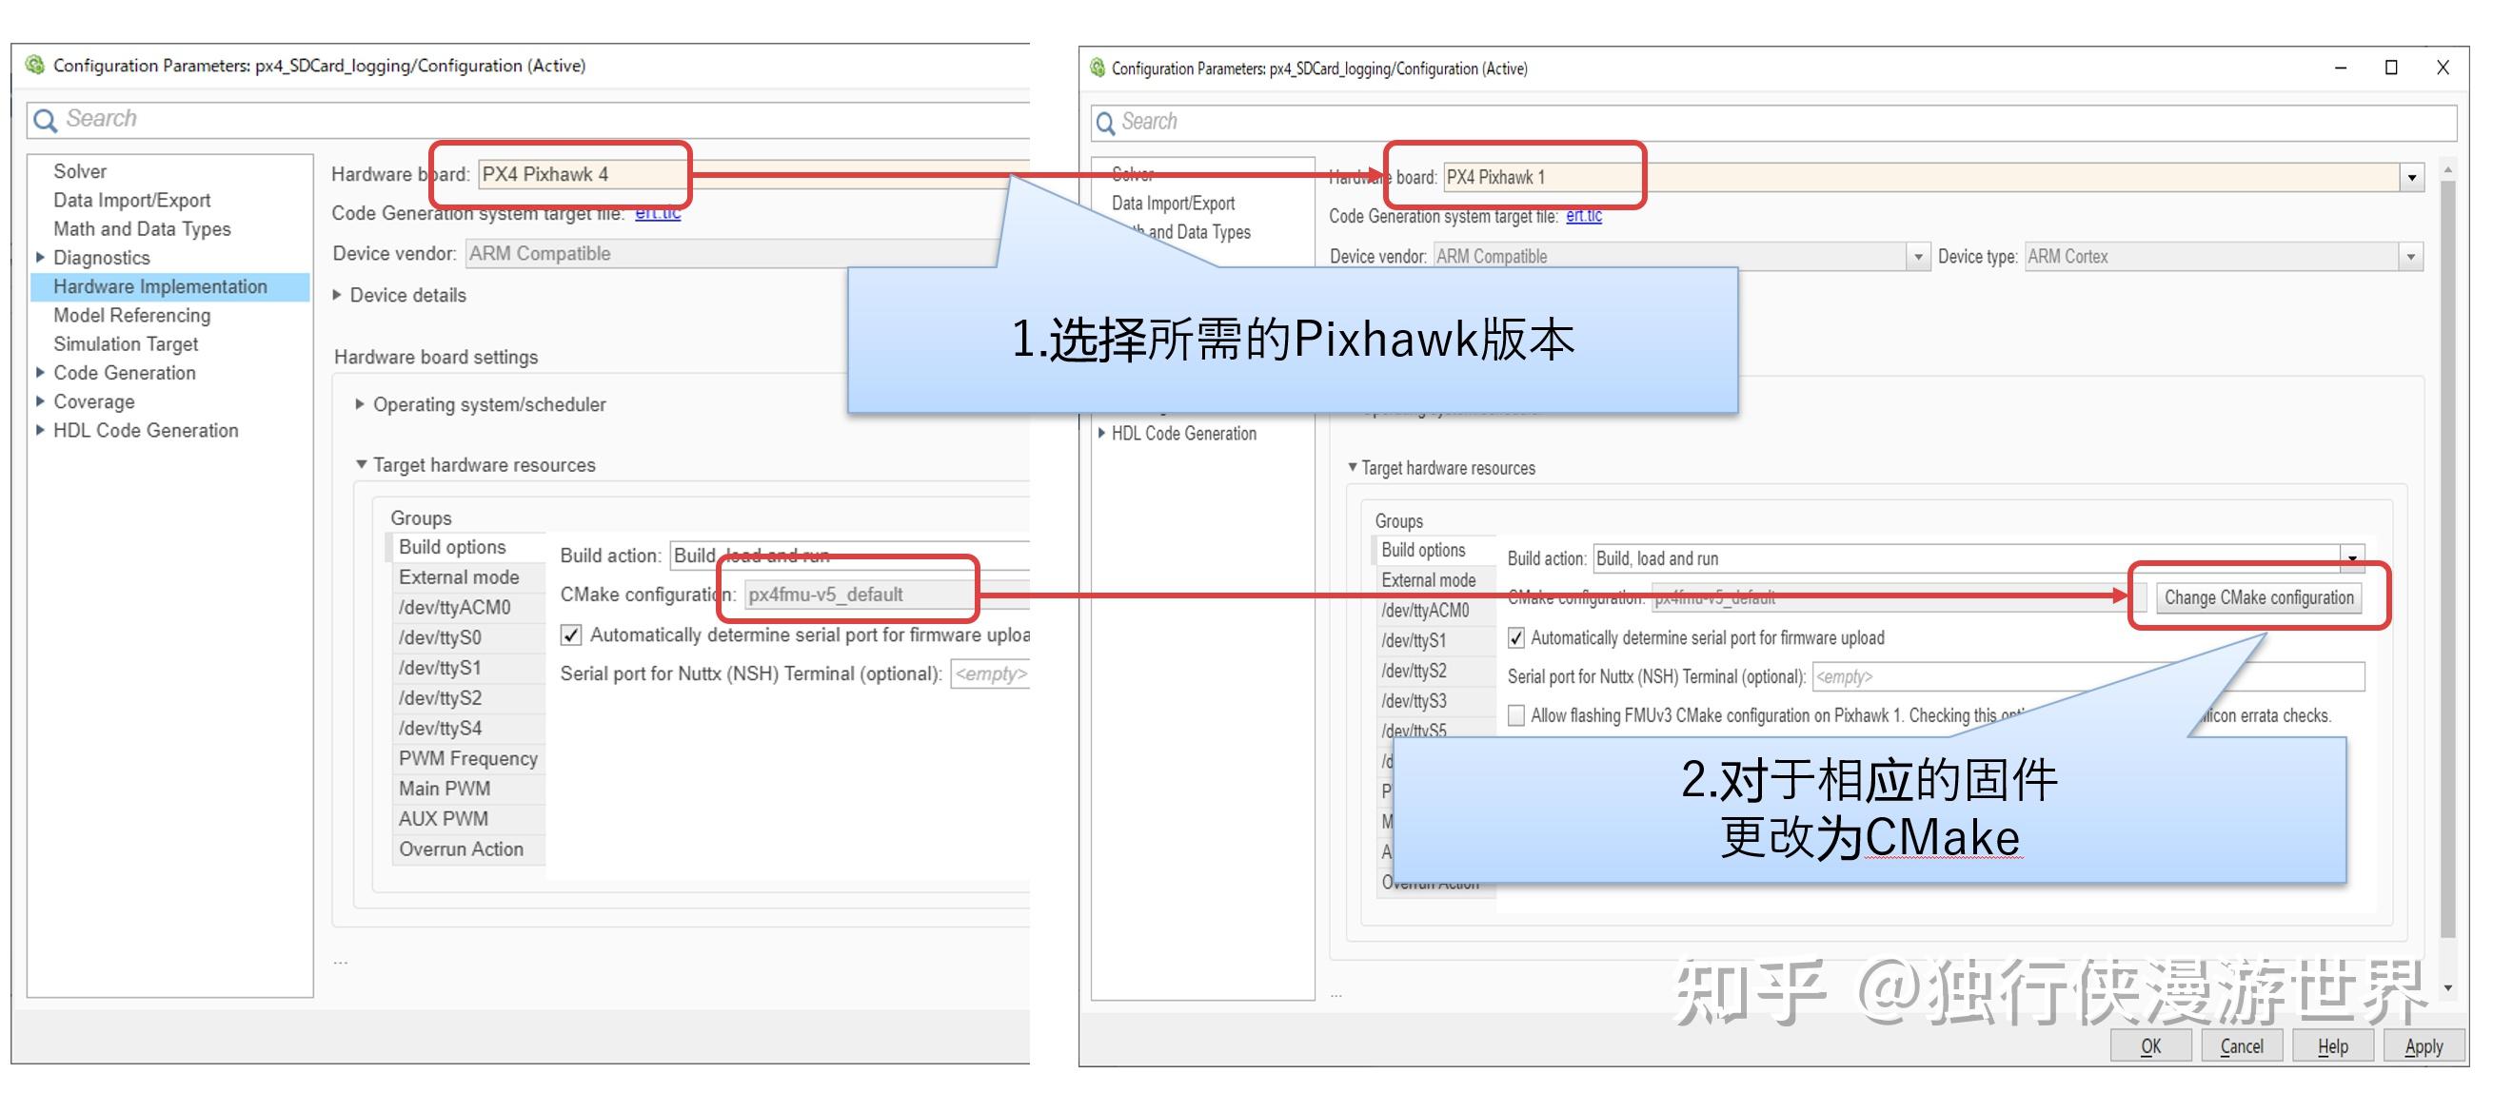Click the Simulink gear icon in right title bar
The width and height of the screenshot is (2493, 1093).
(x=1098, y=68)
